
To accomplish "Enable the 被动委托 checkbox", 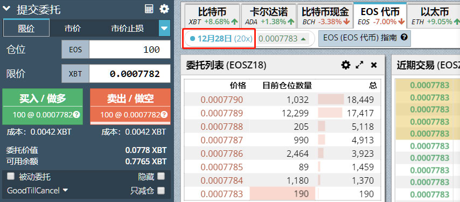I will pyautogui.click(x=11, y=176).
